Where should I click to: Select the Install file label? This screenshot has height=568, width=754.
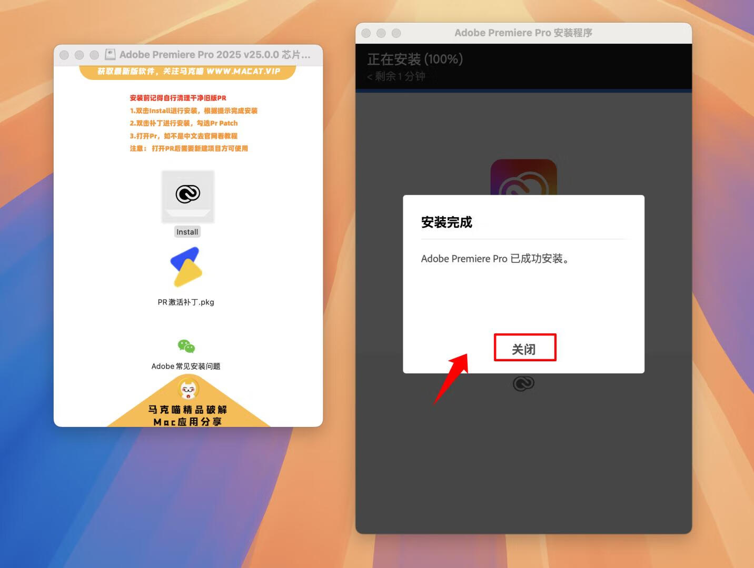187,232
